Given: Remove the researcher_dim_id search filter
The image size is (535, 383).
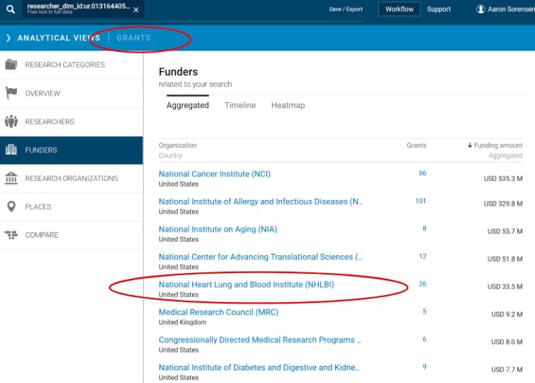Looking at the screenshot, I should tap(136, 10).
